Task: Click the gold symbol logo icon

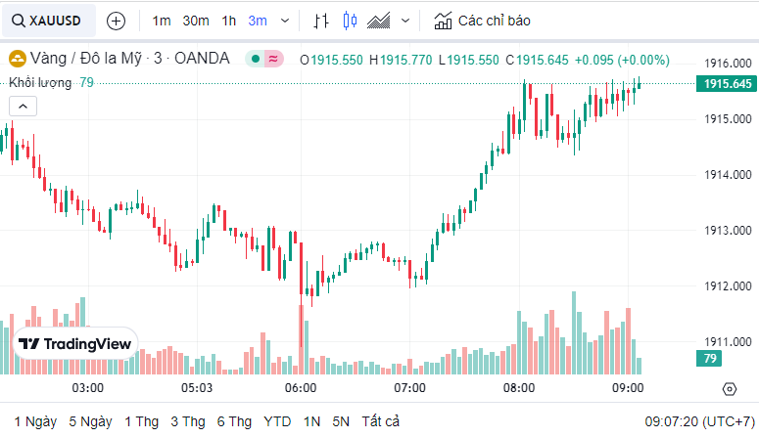Action: pos(17,59)
